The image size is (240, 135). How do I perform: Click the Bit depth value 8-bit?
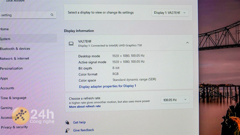coord(116,68)
